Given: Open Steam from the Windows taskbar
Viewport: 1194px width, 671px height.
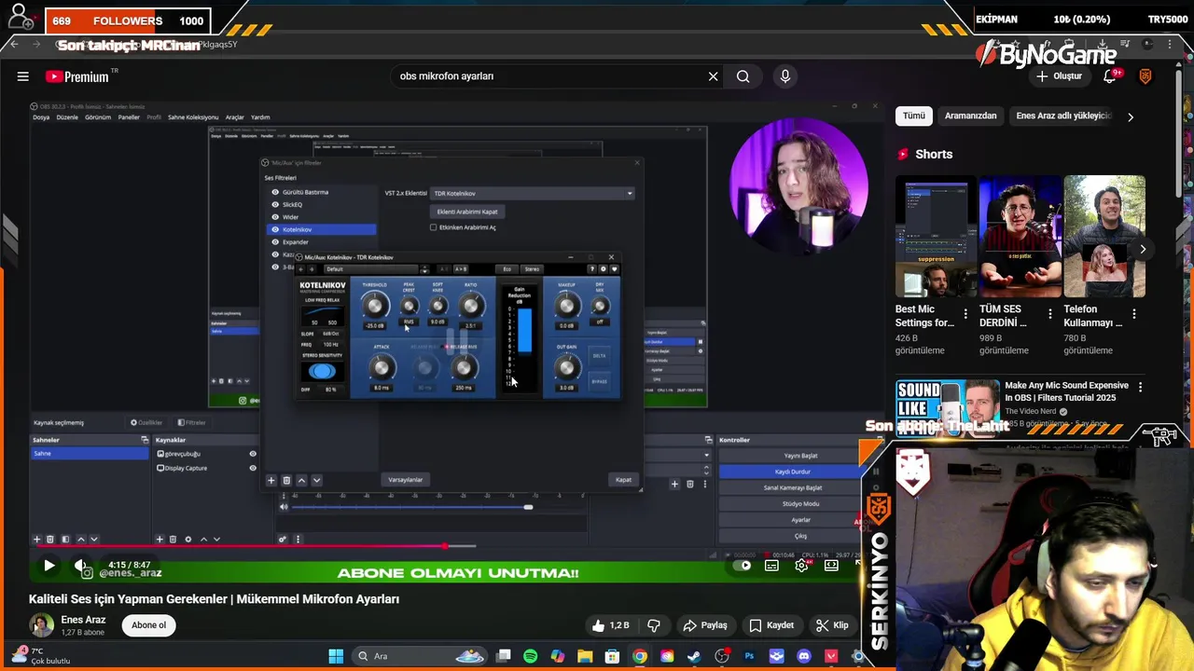Looking at the screenshot, I should click(694, 656).
